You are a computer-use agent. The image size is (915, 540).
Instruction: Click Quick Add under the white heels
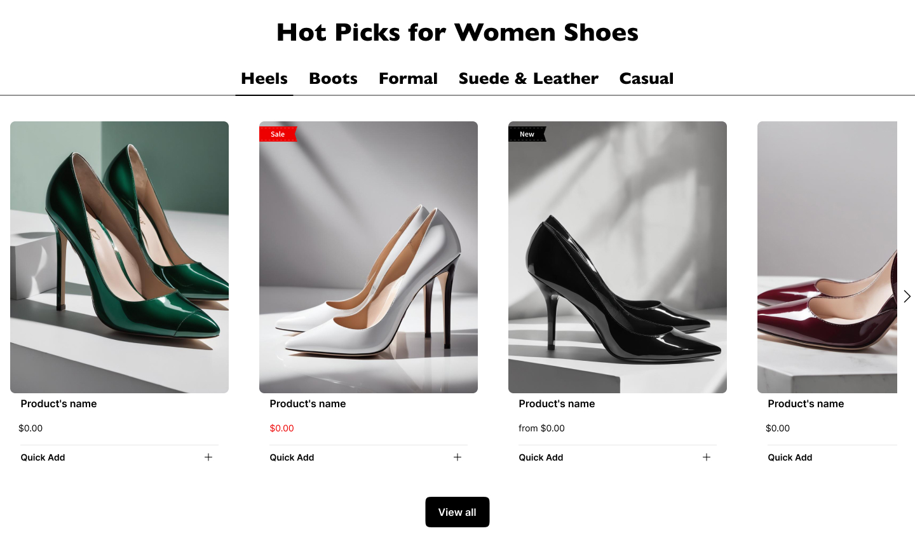pos(292,457)
